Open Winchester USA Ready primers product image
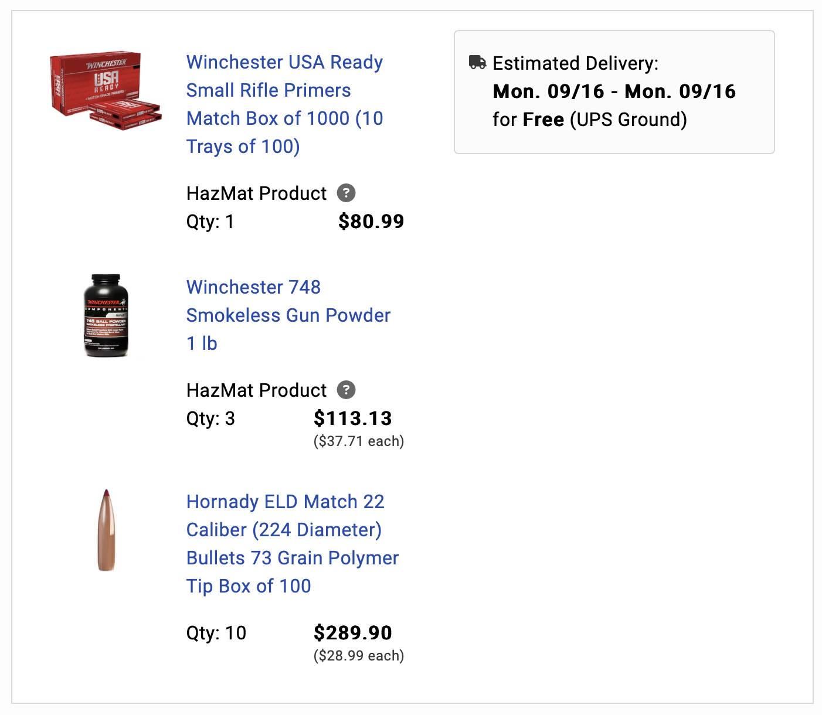 [x=106, y=91]
